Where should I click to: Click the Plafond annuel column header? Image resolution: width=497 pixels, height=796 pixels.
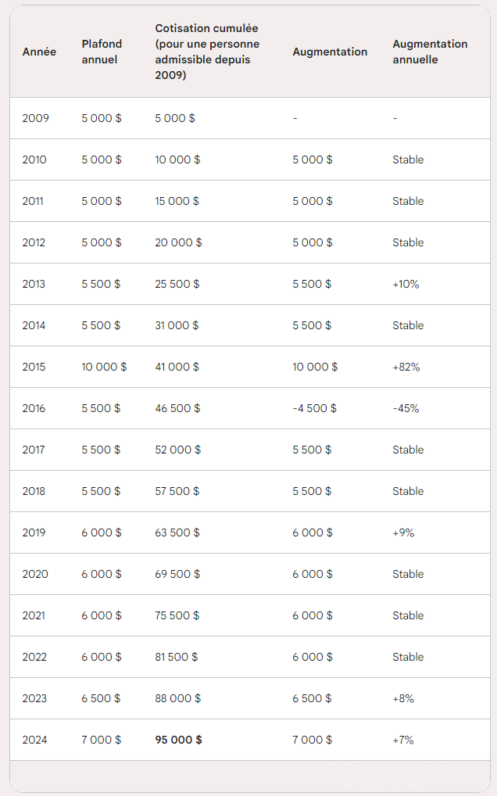(102, 52)
